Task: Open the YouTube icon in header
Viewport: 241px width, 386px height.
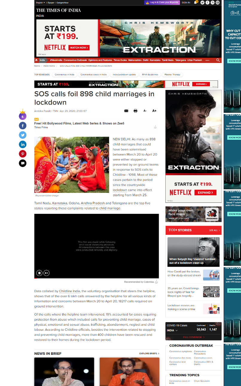Action: (218, 2)
